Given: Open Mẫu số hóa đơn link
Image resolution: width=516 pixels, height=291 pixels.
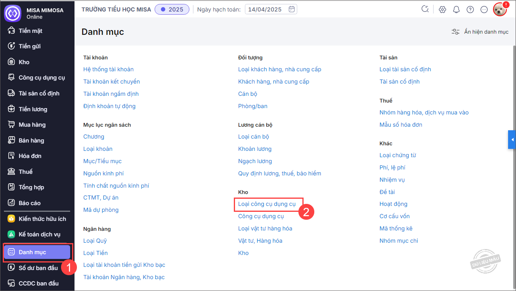Looking at the screenshot, I should [401, 125].
